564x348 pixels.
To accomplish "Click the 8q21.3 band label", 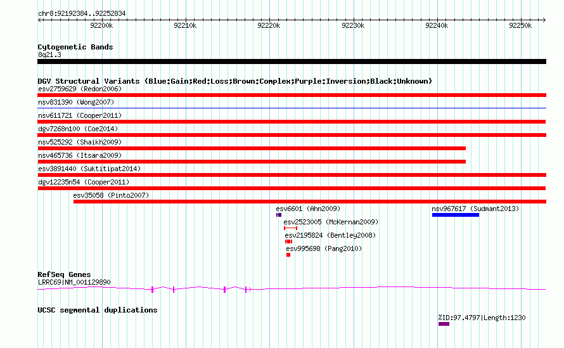I will click(49, 55).
